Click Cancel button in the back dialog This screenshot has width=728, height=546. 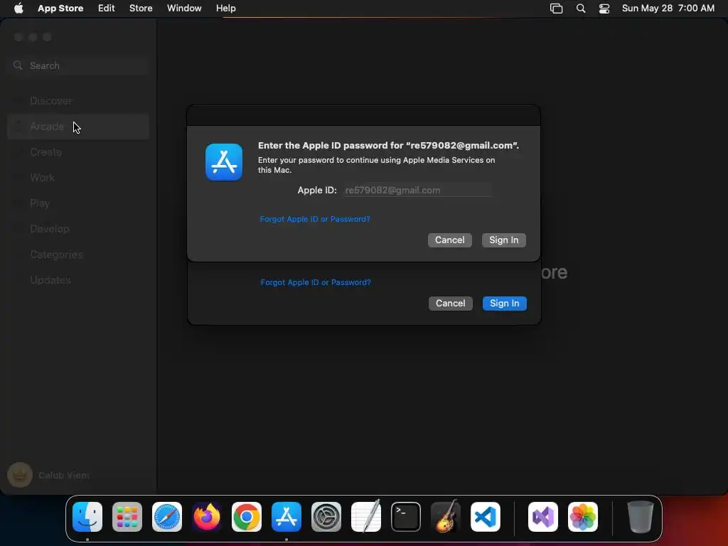450,303
